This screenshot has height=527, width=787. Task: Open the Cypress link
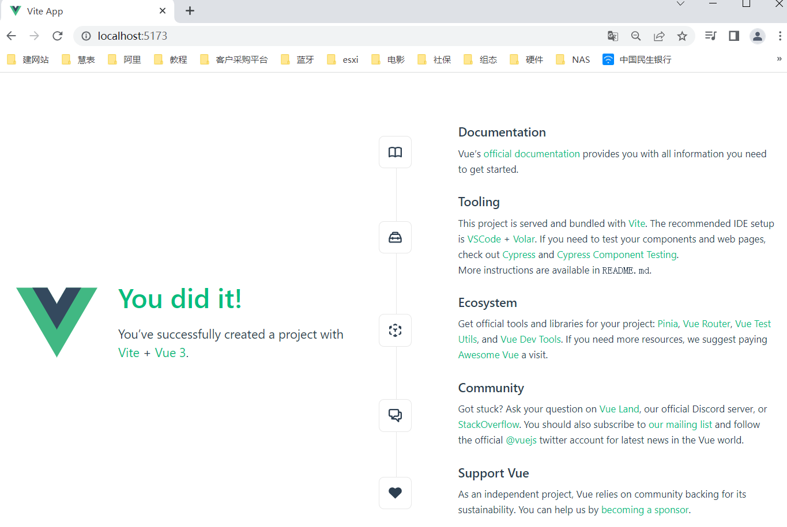coord(519,255)
